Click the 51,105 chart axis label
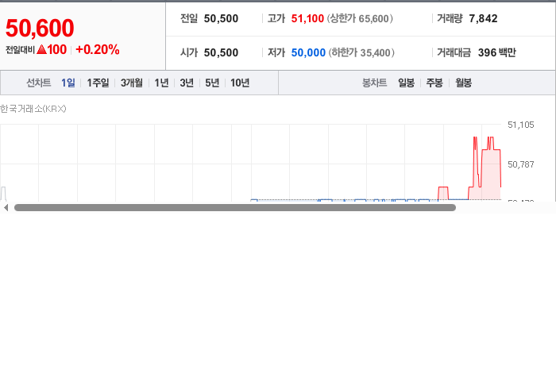Viewport: 556px width, 389px height. (x=520, y=125)
